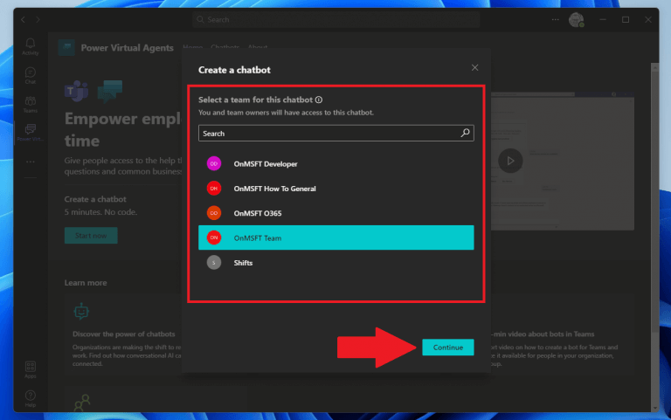The height and width of the screenshot is (420, 671).
Task: Go forward with the right navigation arrow
Action: point(38,20)
